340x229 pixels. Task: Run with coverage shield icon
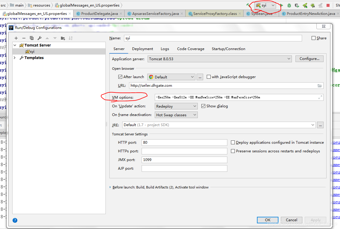(x=297, y=5)
